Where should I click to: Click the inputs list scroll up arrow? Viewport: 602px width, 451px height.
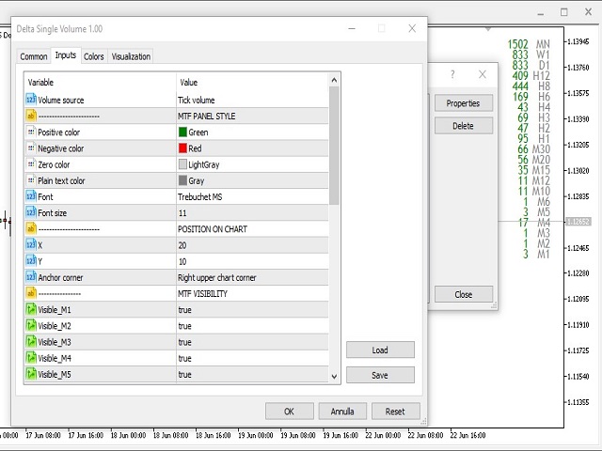pos(334,80)
